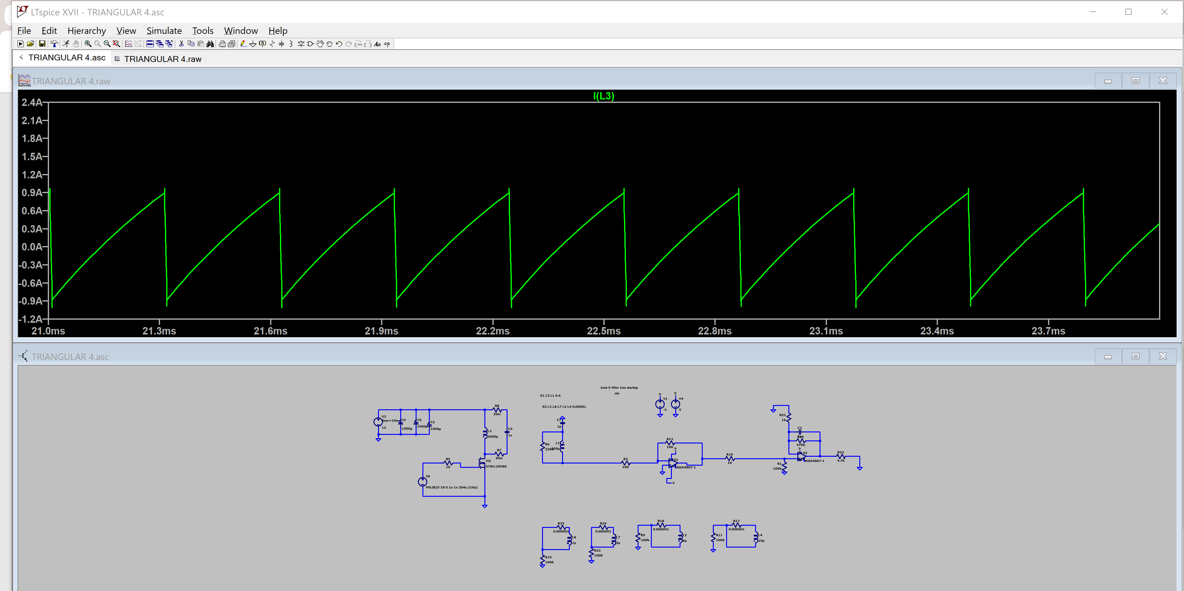Switch to TRIANGULAR 4.asc tab

click(67, 58)
